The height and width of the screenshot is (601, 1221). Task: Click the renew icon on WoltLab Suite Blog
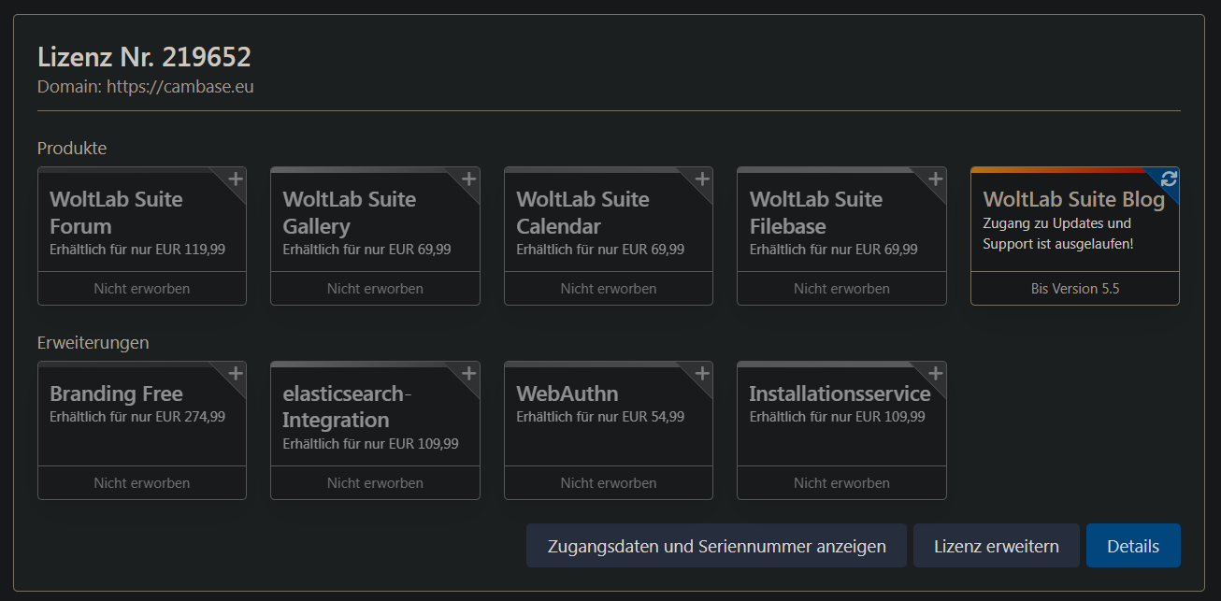pyautogui.click(x=1169, y=179)
